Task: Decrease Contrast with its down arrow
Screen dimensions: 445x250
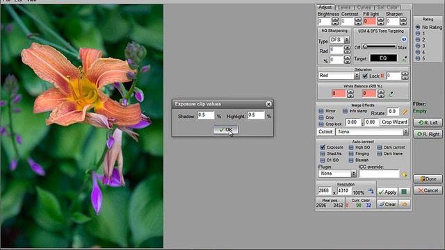Action: coord(358,23)
